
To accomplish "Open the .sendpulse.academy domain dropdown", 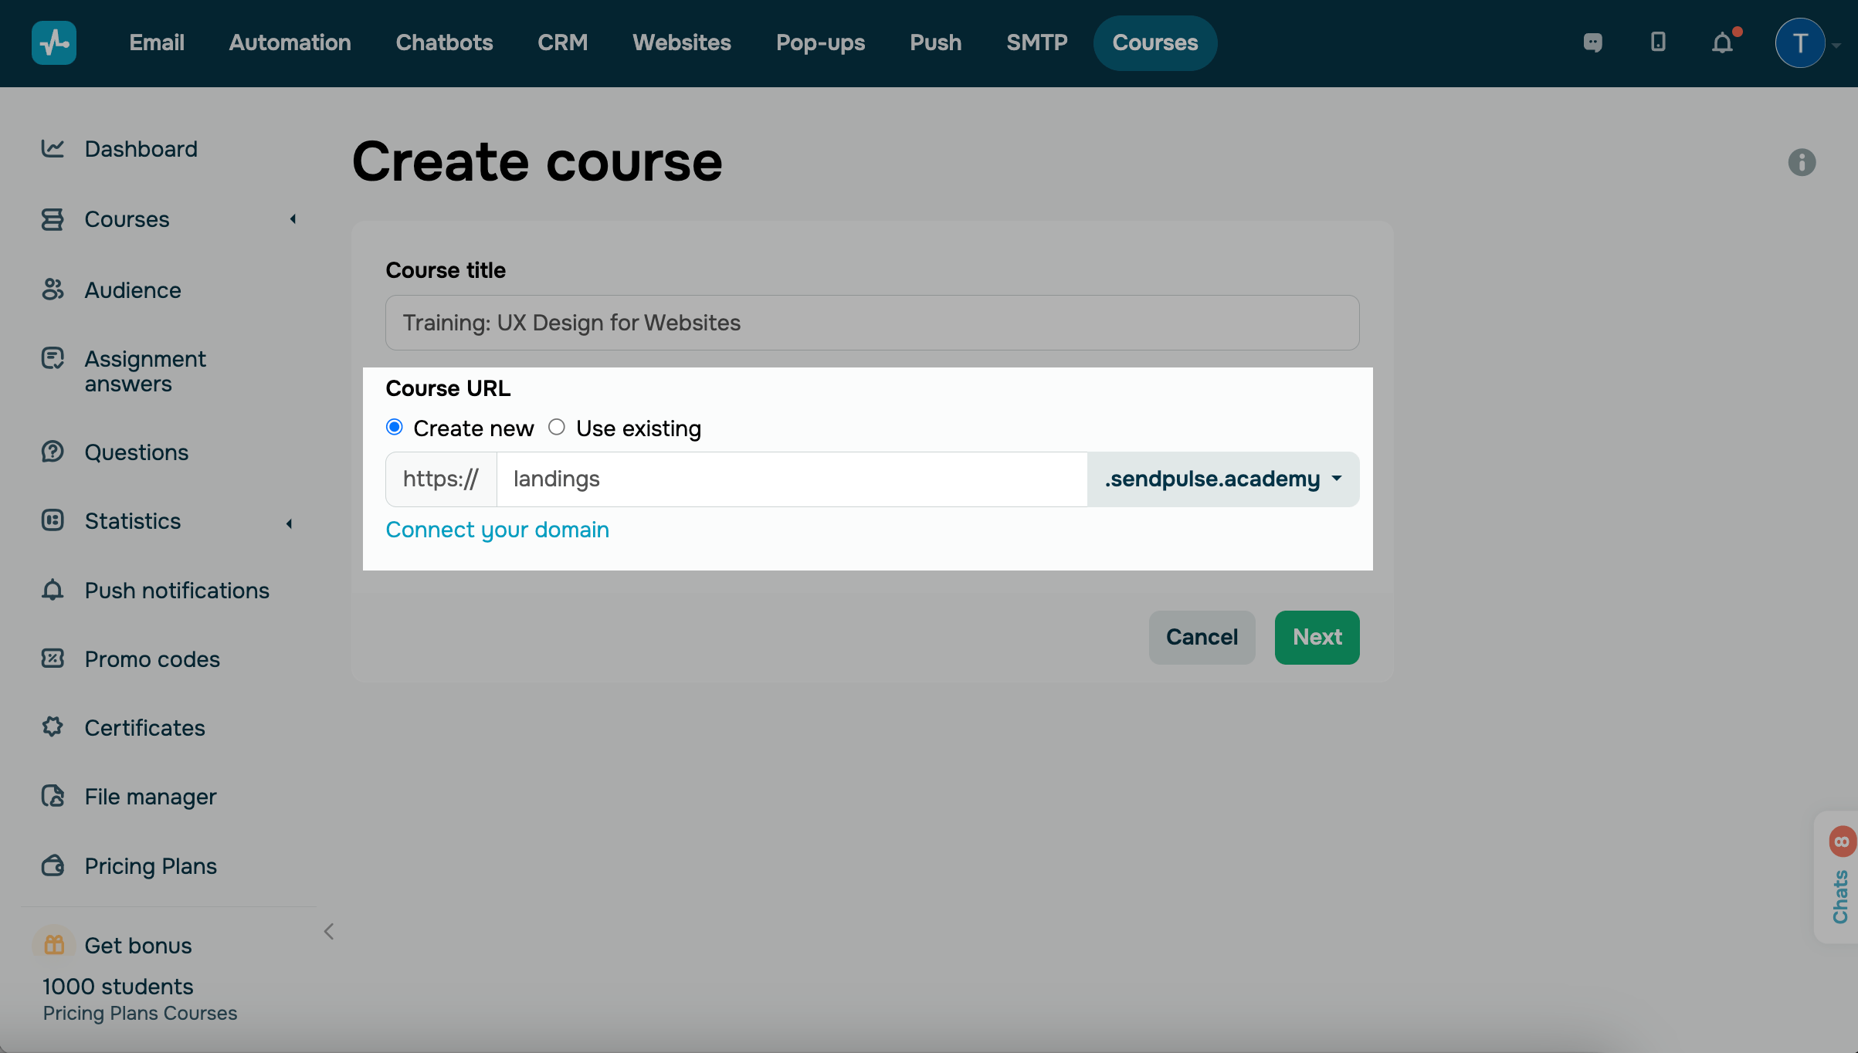I will point(1223,479).
